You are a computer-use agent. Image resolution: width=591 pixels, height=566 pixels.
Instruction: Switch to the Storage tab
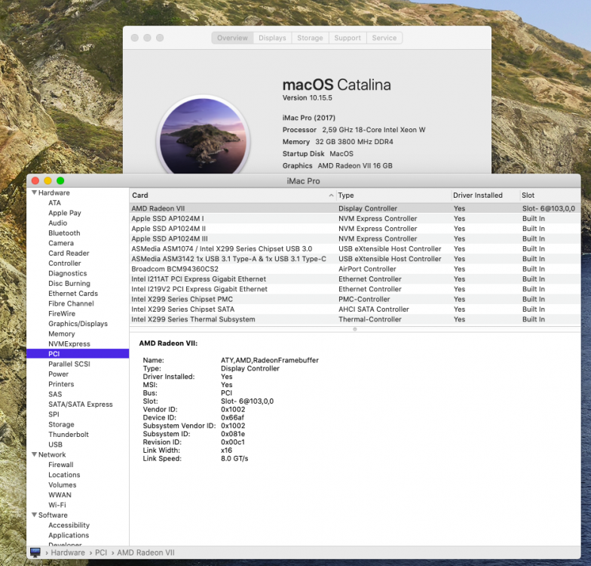[310, 38]
